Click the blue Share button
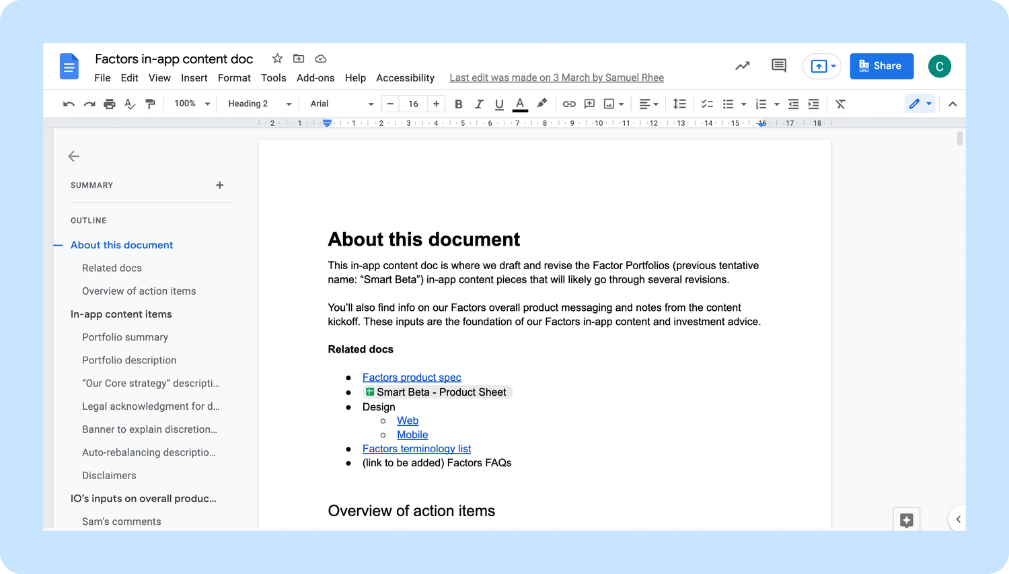This screenshot has width=1009, height=574. (x=881, y=66)
